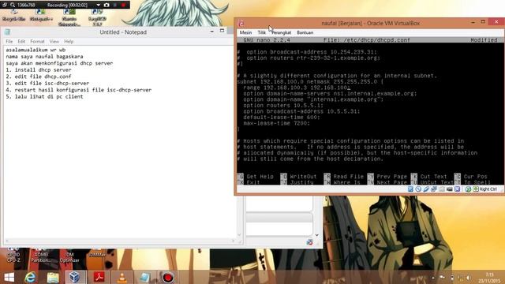
Task: Open the Mesin menu in VirtualBox
Action: [x=245, y=32]
